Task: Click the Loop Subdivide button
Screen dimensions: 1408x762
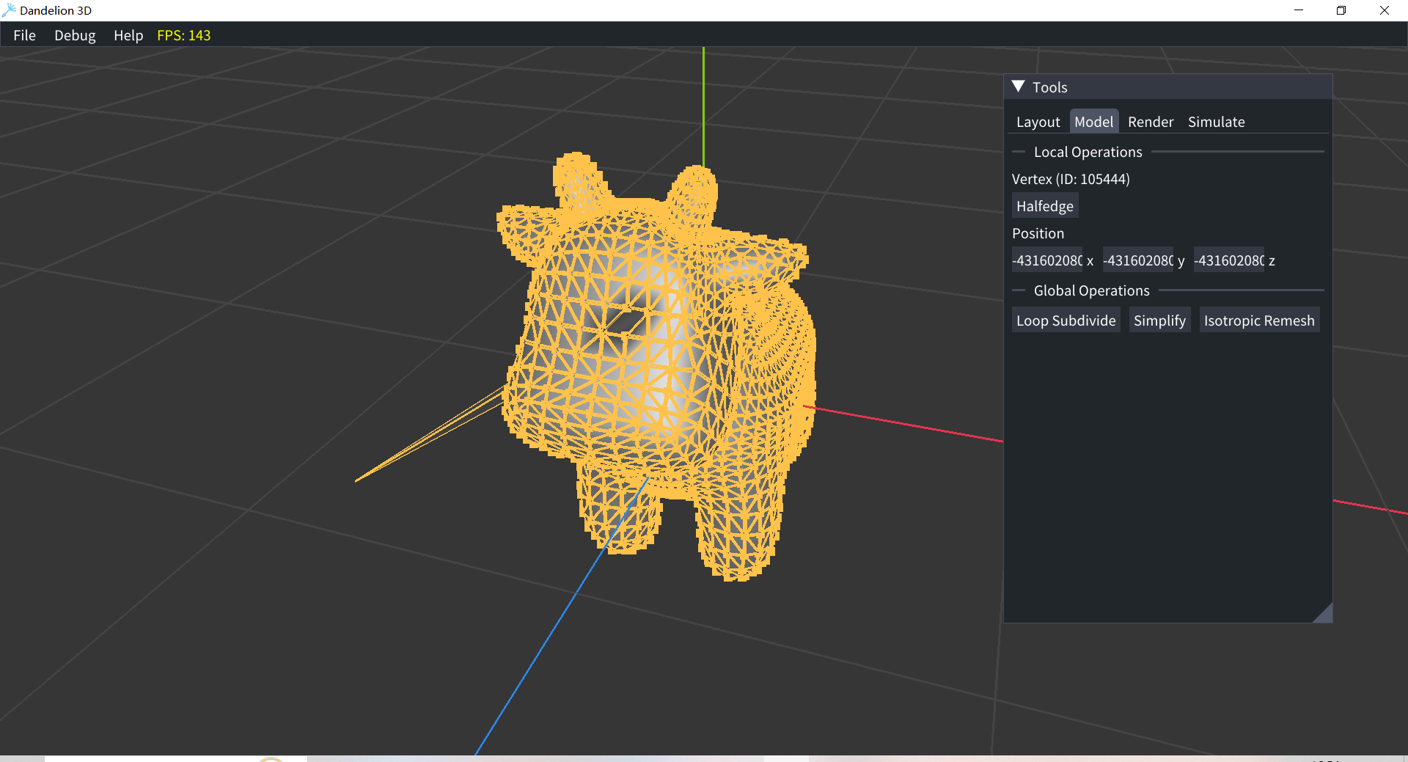Action: 1066,320
